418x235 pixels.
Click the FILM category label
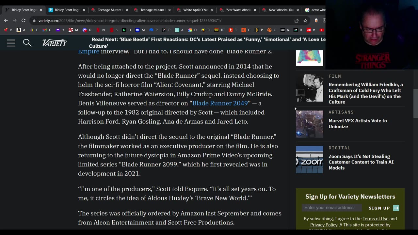click(335, 76)
